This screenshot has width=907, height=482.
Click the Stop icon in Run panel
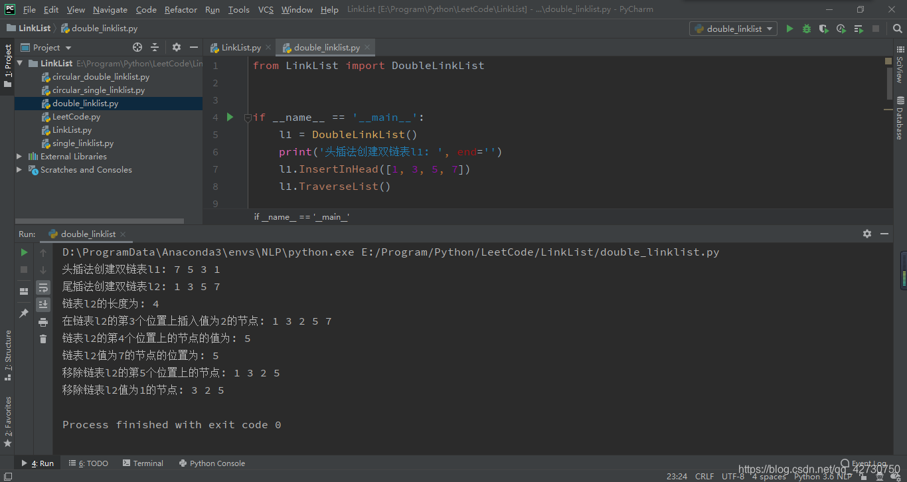(24, 270)
